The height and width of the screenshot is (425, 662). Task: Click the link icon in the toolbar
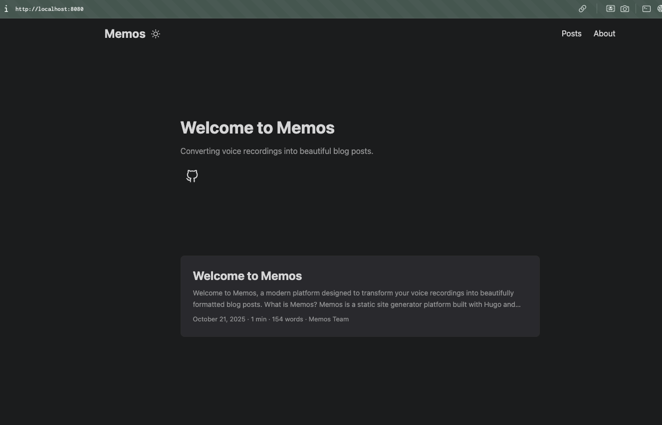point(582,8)
